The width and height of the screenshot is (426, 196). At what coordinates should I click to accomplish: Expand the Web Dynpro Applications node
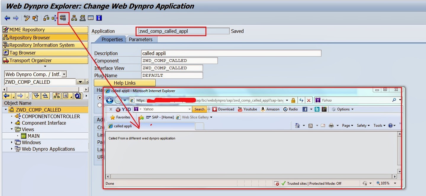pyautogui.click(x=12, y=149)
